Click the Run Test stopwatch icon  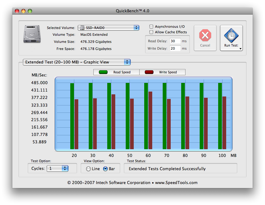(x=231, y=35)
